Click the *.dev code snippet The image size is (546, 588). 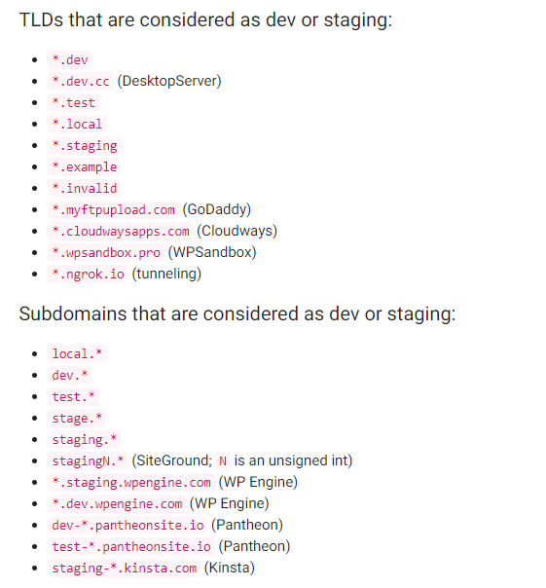[69, 60]
